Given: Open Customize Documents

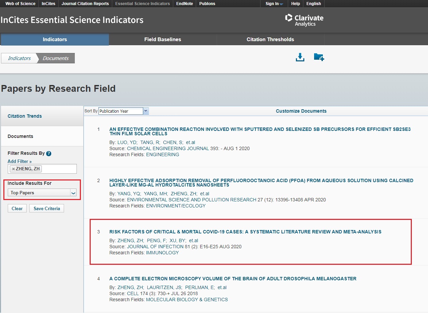Looking at the screenshot, I should coord(301,111).
